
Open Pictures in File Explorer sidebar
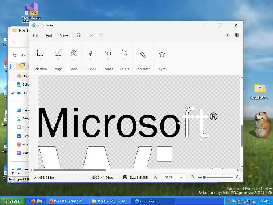[x=23, y=136]
